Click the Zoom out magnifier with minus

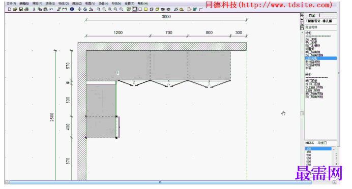(x=104, y=9)
